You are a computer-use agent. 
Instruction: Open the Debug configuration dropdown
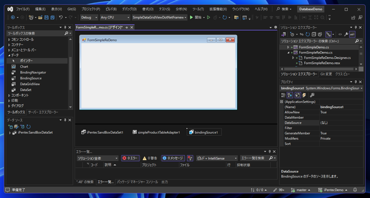[89, 18]
